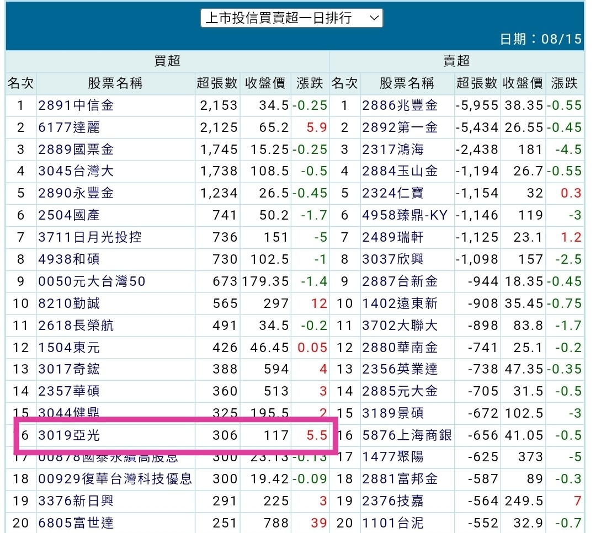Open the 2880華南金 stock link
This screenshot has height=533, width=596.
pos(400,348)
